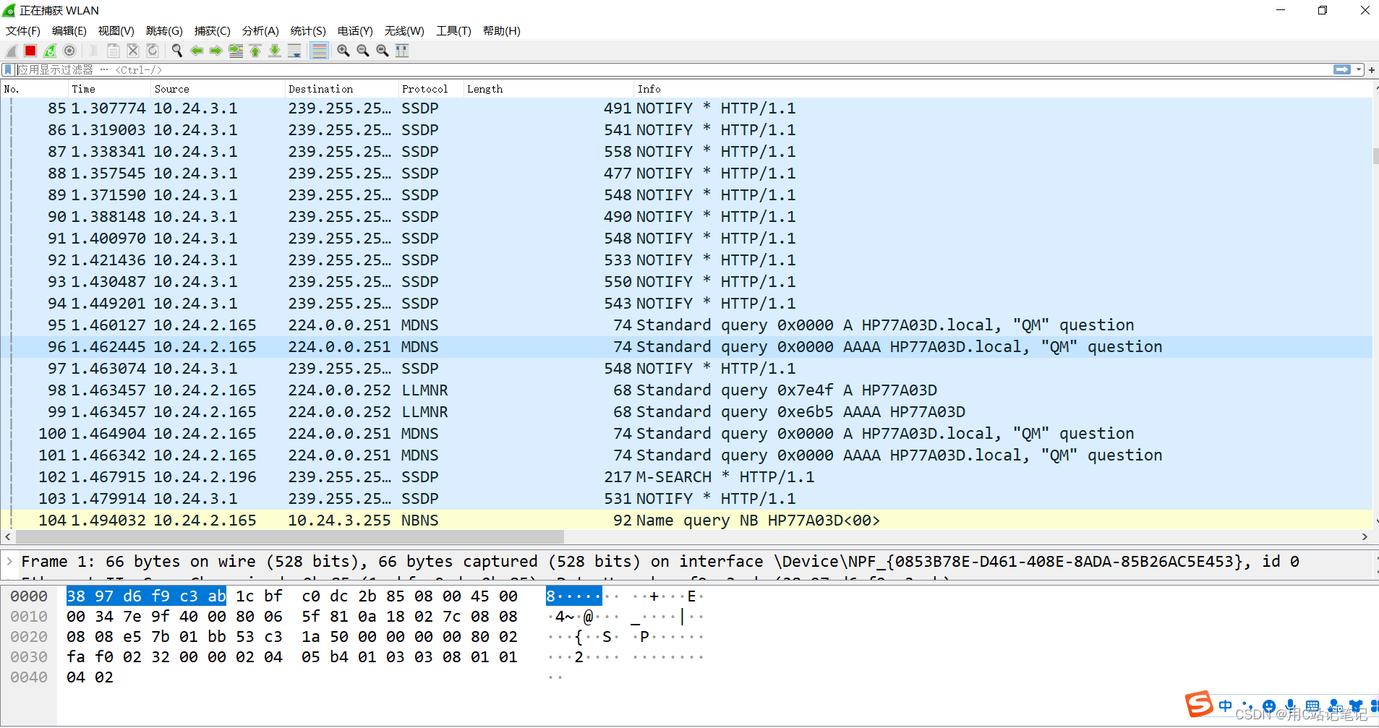Sort by the Time column header
1379x728 pixels.
pyautogui.click(x=109, y=89)
